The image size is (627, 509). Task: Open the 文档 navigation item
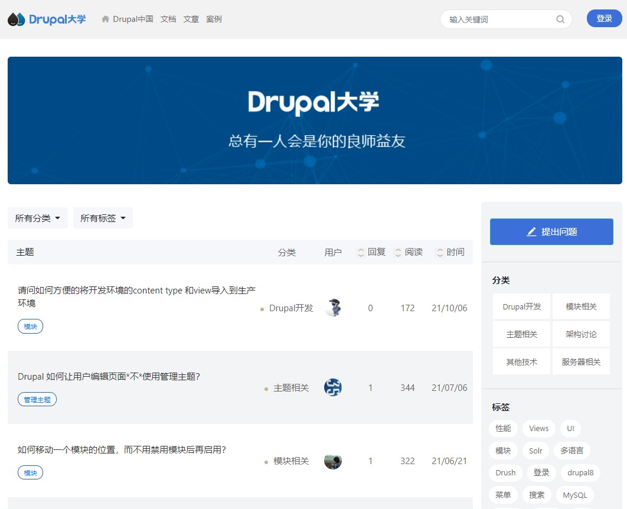[168, 19]
